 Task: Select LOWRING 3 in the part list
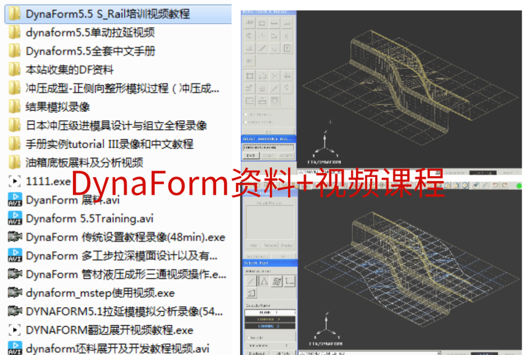270,326
